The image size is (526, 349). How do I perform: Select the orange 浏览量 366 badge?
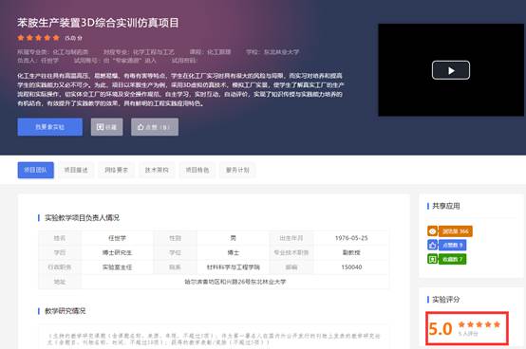pos(456,231)
